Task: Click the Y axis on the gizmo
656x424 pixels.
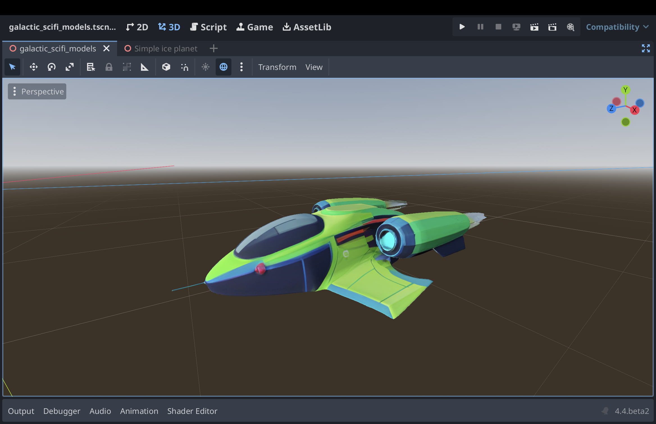Action: (625, 90)
